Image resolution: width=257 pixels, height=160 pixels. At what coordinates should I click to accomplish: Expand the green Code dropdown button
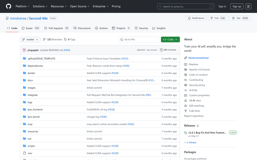170,39
